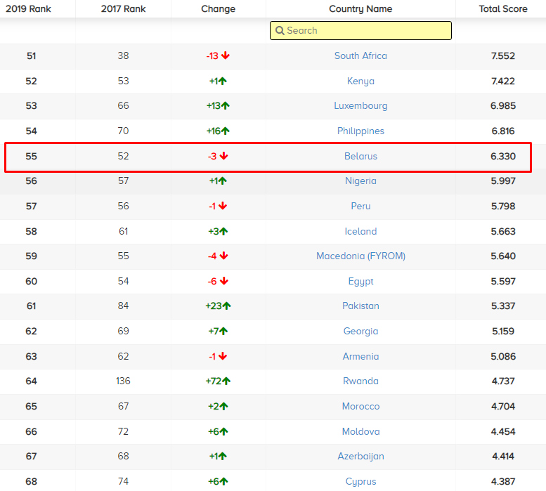Click the red down arrow in South Africa row
Viewport: 546px width, 491px height.
[x=226, y=56]
